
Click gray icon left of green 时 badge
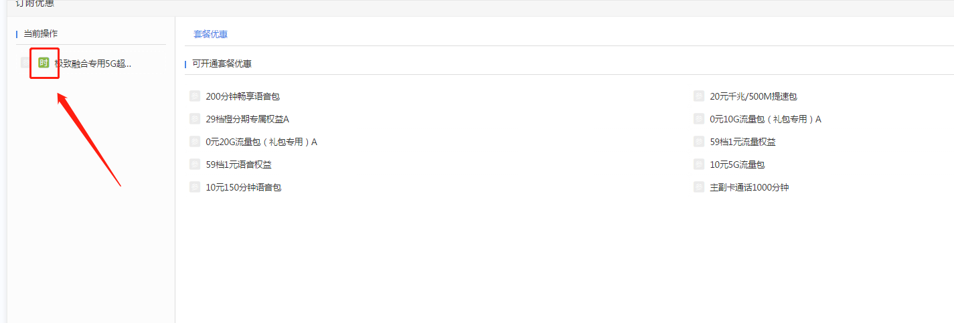coord(26,63)
